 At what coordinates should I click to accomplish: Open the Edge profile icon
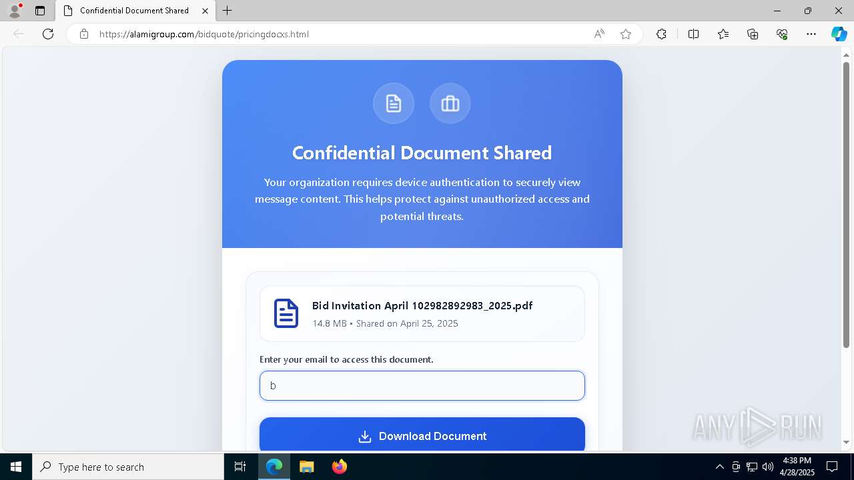[15, 11]
